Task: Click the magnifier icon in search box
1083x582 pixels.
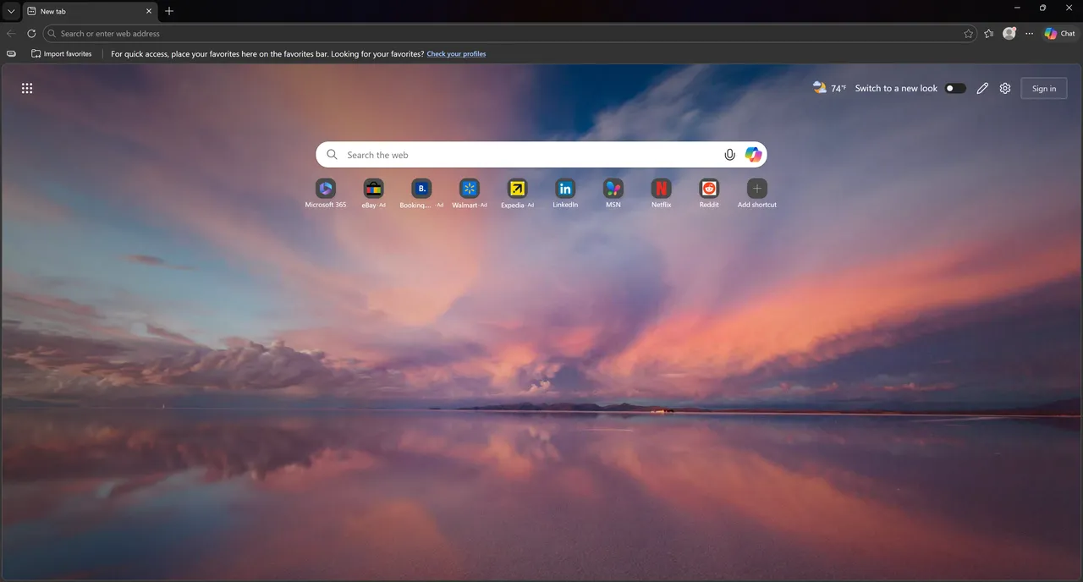Action: (333, 155)
